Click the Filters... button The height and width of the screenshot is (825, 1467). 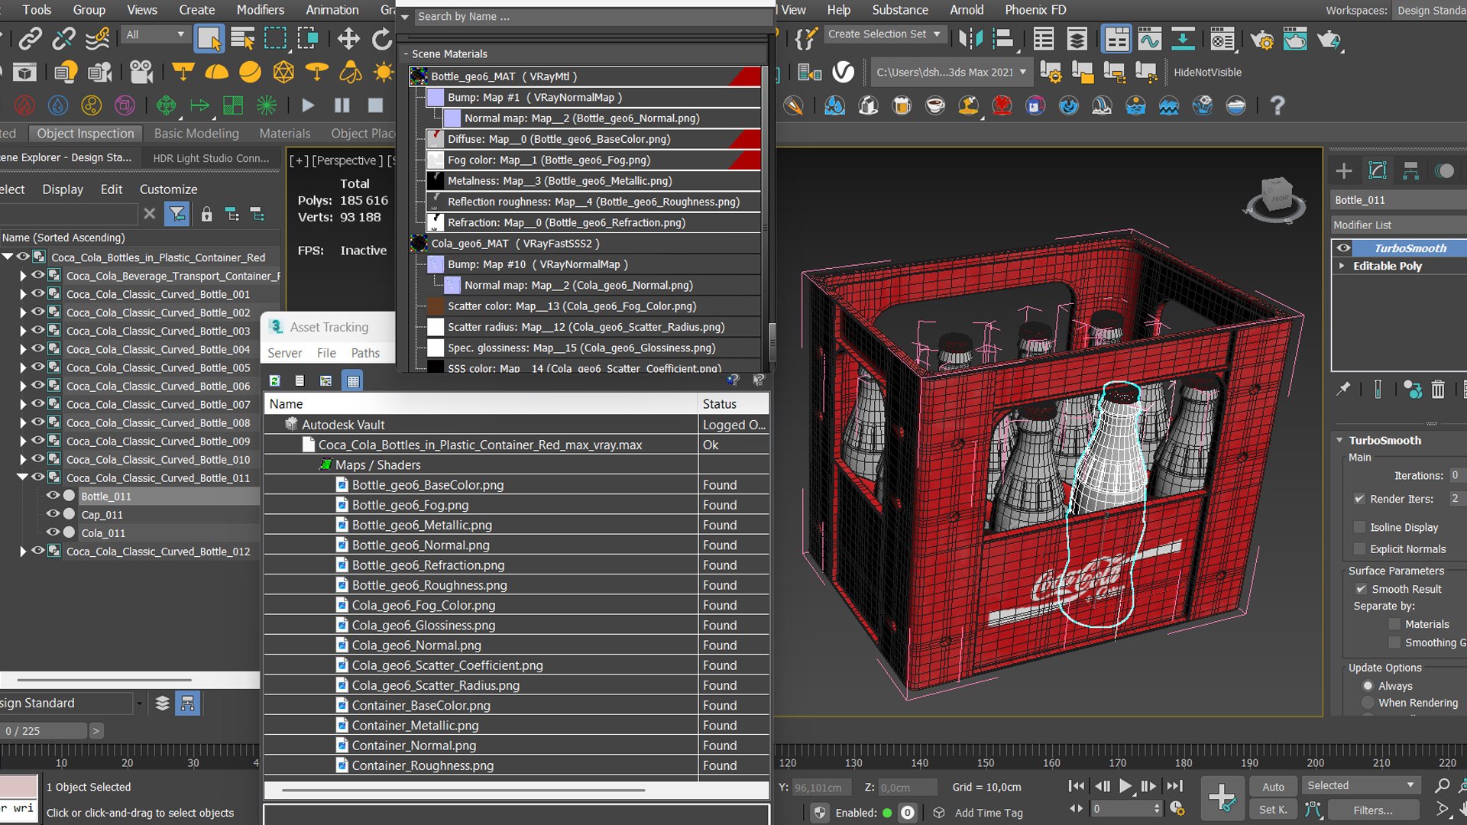[1373, 810]
